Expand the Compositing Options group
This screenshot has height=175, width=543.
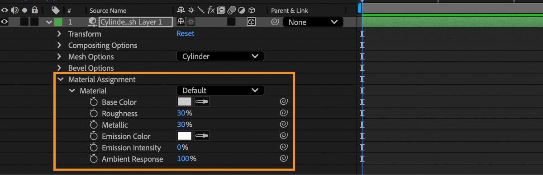[x=59, y=45]
